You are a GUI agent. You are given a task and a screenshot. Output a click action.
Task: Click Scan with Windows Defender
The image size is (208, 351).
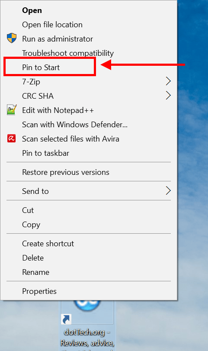coord(75,125)
